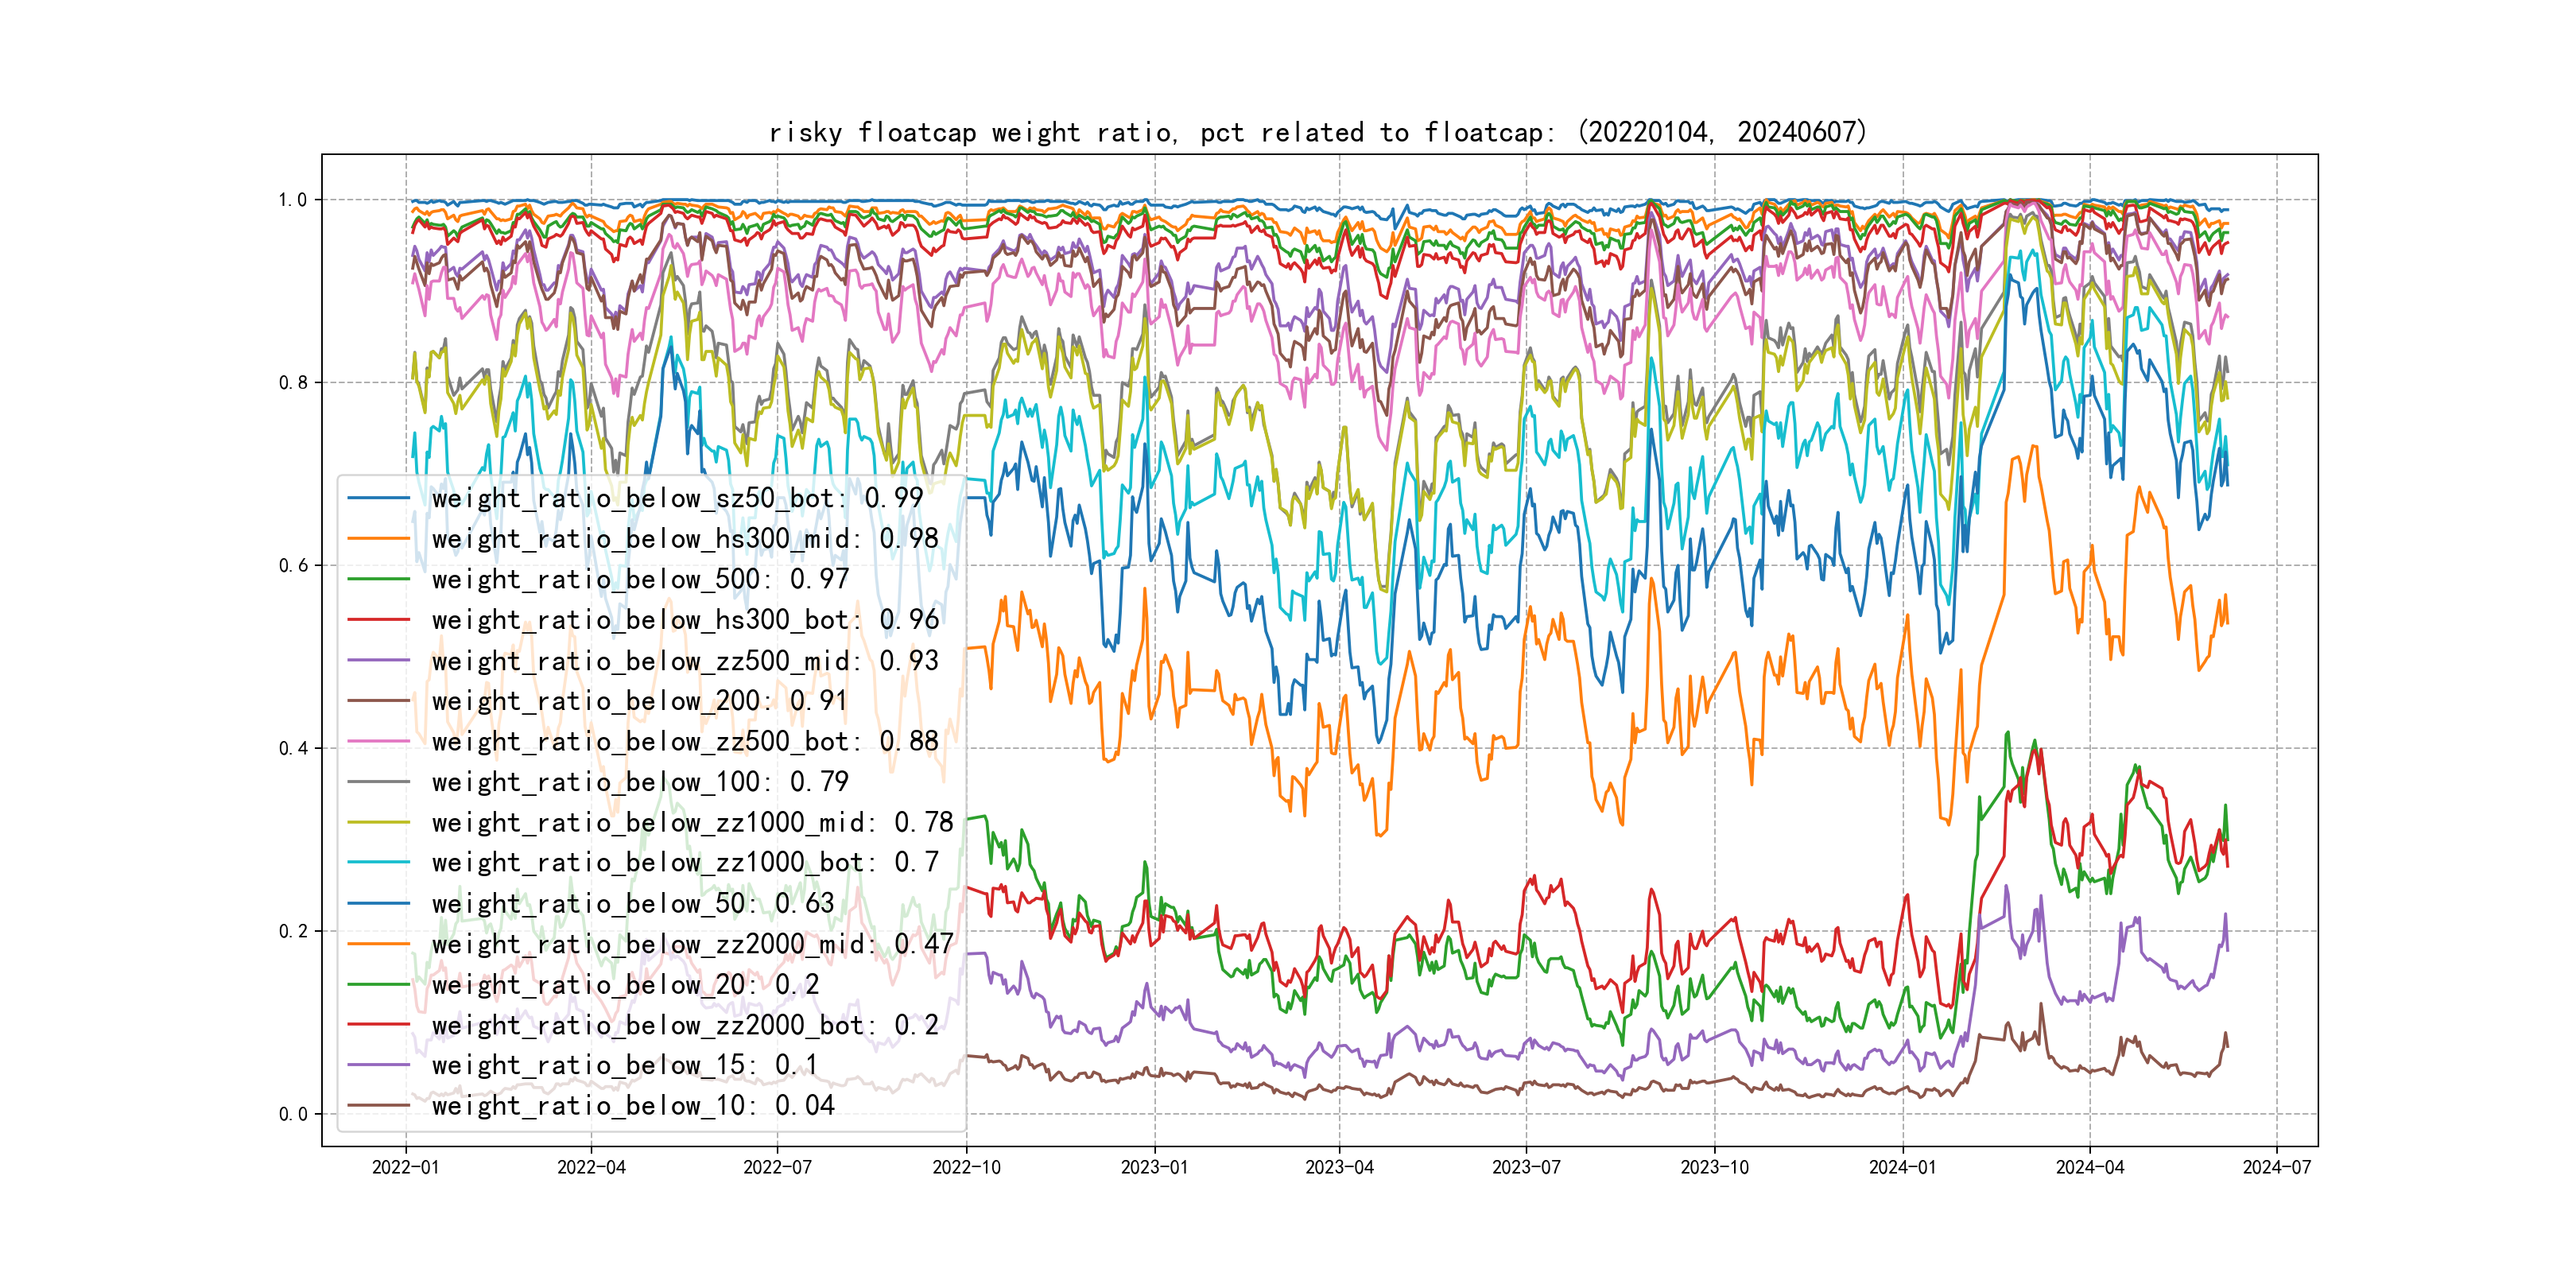Click legend label weight_ratio_below_zz2000_mid

point(692,944)
